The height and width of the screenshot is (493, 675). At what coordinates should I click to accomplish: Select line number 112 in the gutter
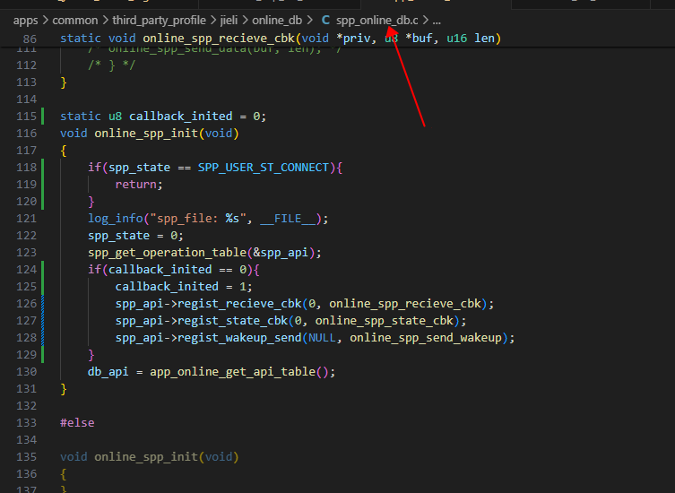[x=26, y=65]
